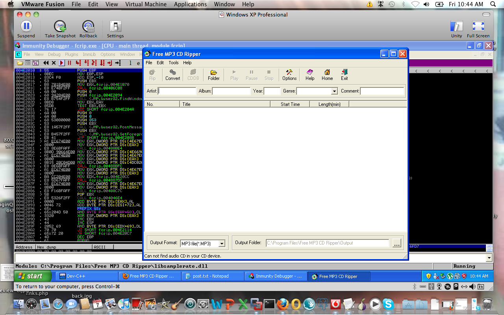Start playback with the Play button
The image size is (504, 315).
point(234,75)
